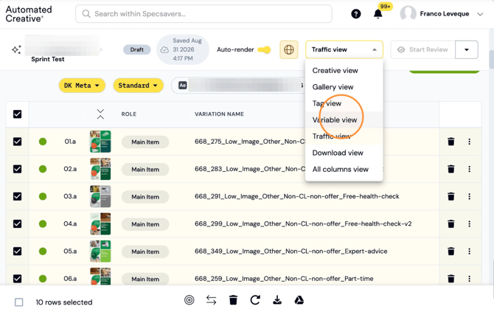494x315 pixels.
Task: Delete row 04.a with its trash icon
Action: pos(450,224)
